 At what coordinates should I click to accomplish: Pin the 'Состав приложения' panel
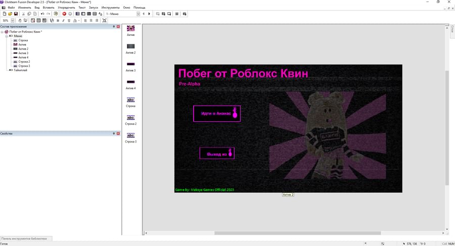coord(114,26)
